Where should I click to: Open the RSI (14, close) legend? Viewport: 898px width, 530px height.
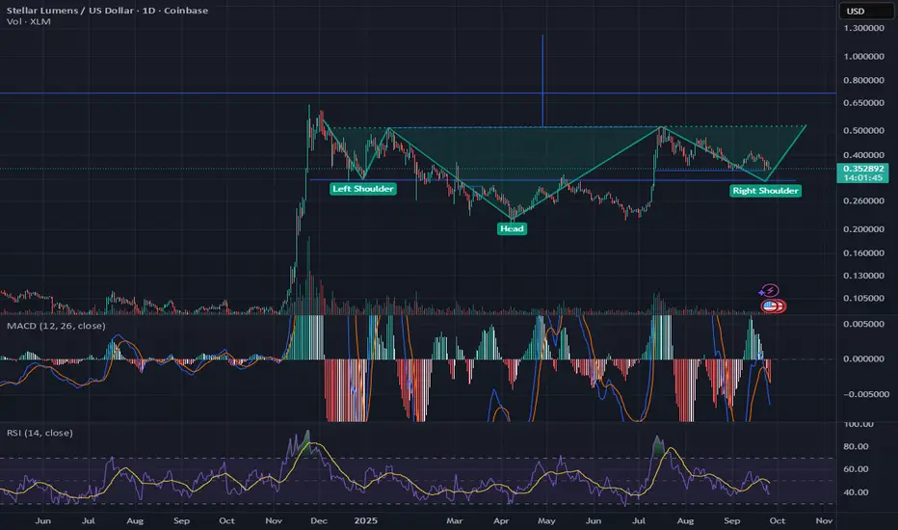point(40,433)
